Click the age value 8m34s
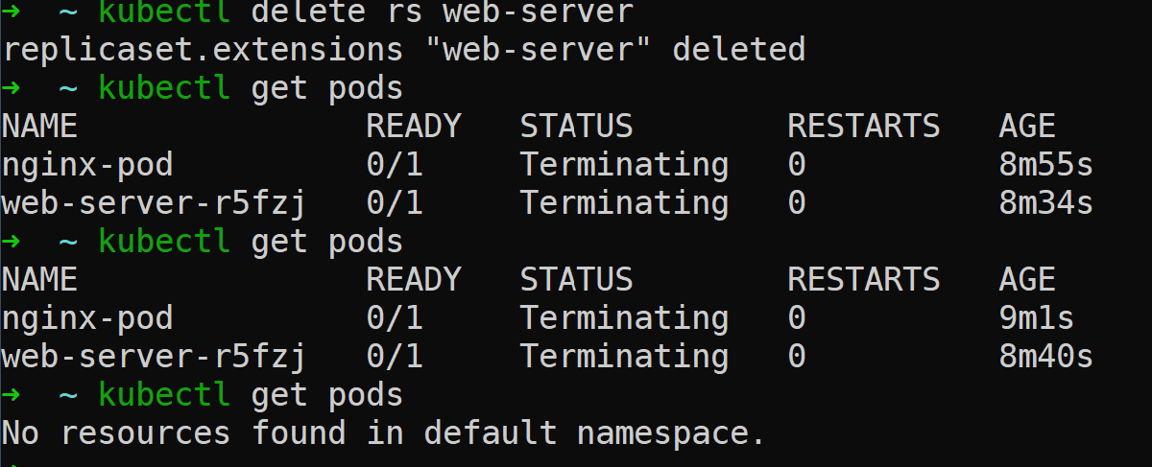 [x=1045, y=203]
